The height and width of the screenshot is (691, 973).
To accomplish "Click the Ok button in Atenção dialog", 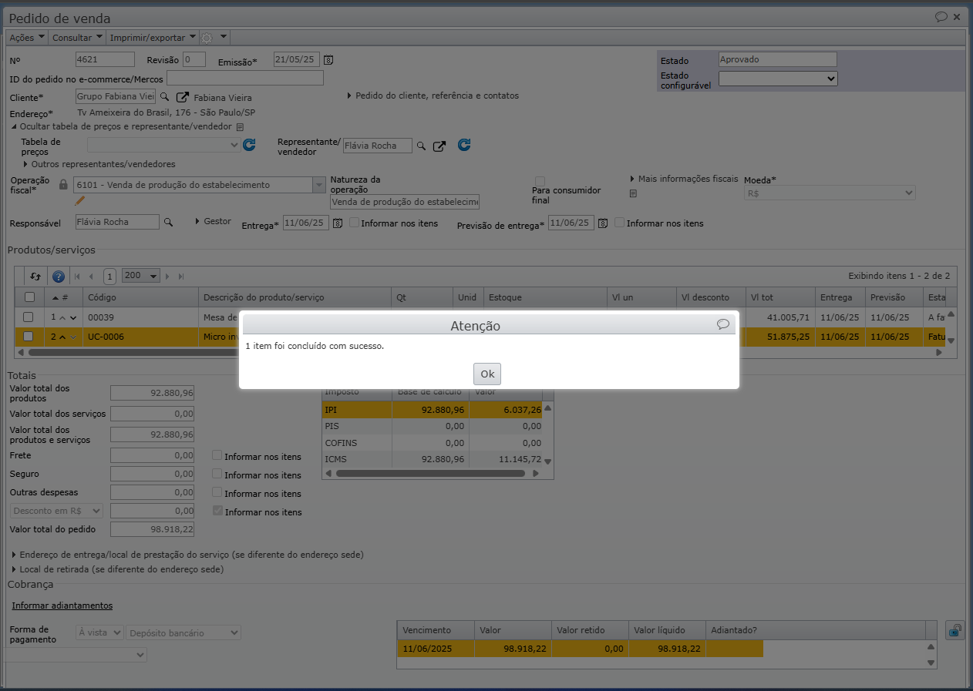I will [487, 374].
